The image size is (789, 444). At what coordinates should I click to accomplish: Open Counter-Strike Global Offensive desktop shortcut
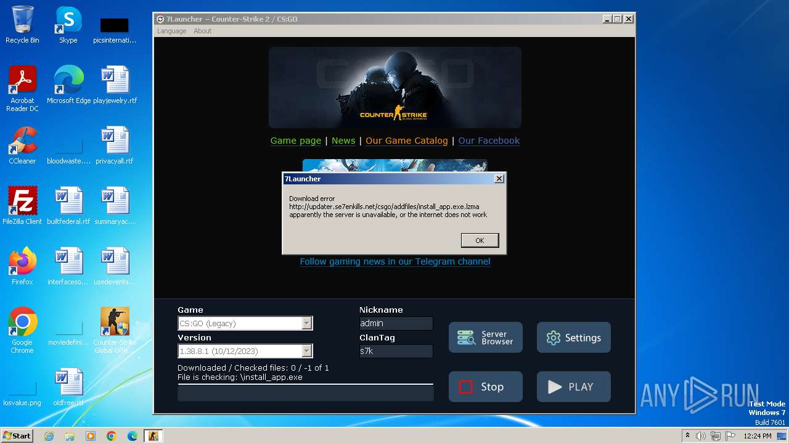[115, 331]
